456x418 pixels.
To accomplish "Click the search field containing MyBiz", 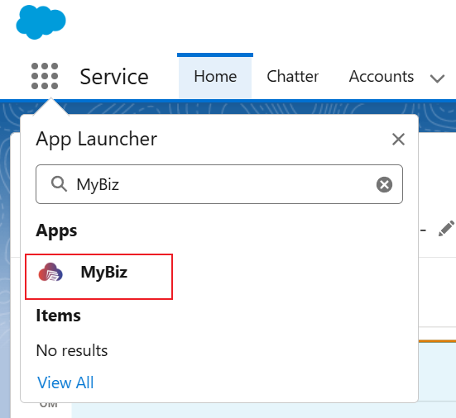I will (219, 184).
